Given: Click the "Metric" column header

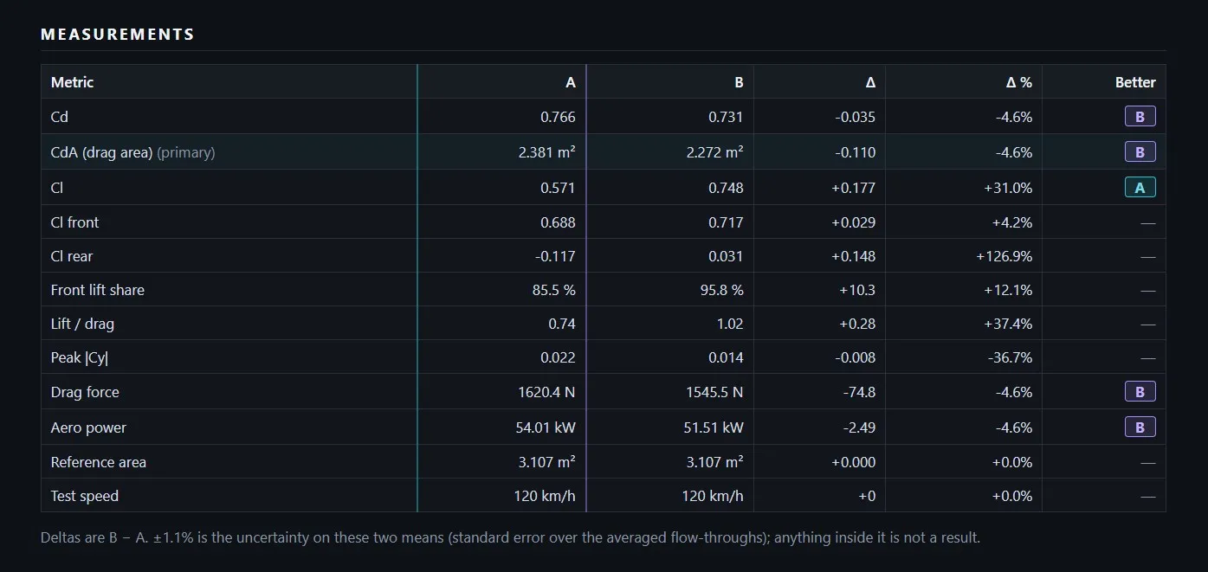Looking at the screenshot, I should [x=72, y=82].
